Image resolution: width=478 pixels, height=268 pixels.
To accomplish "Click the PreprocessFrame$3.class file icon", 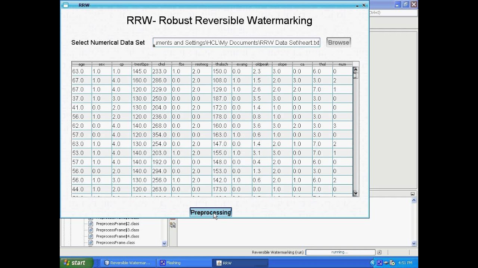I will click(91, 230).
